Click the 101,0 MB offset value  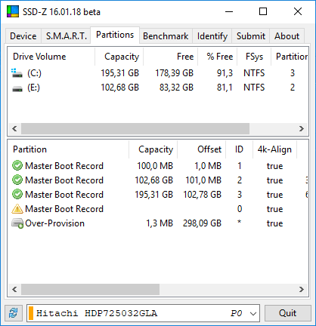click(x=203, y=180)
